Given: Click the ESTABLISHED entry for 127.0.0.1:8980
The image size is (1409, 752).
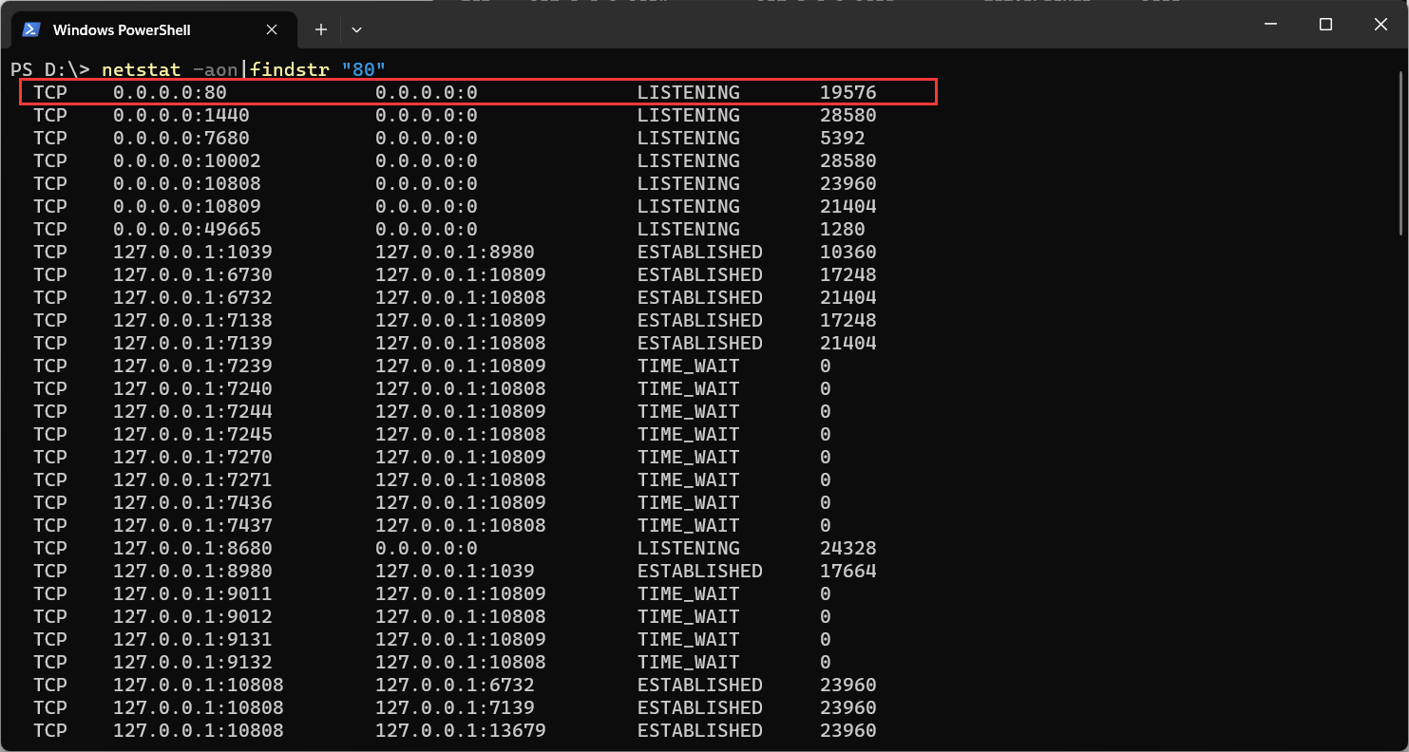Looking at the screenshot, I should pos(699,571).
